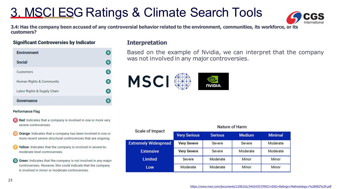Viewport: 337px width, 189px height.
Task: Click the Governance row green G badge
Action: pos(108,101)
